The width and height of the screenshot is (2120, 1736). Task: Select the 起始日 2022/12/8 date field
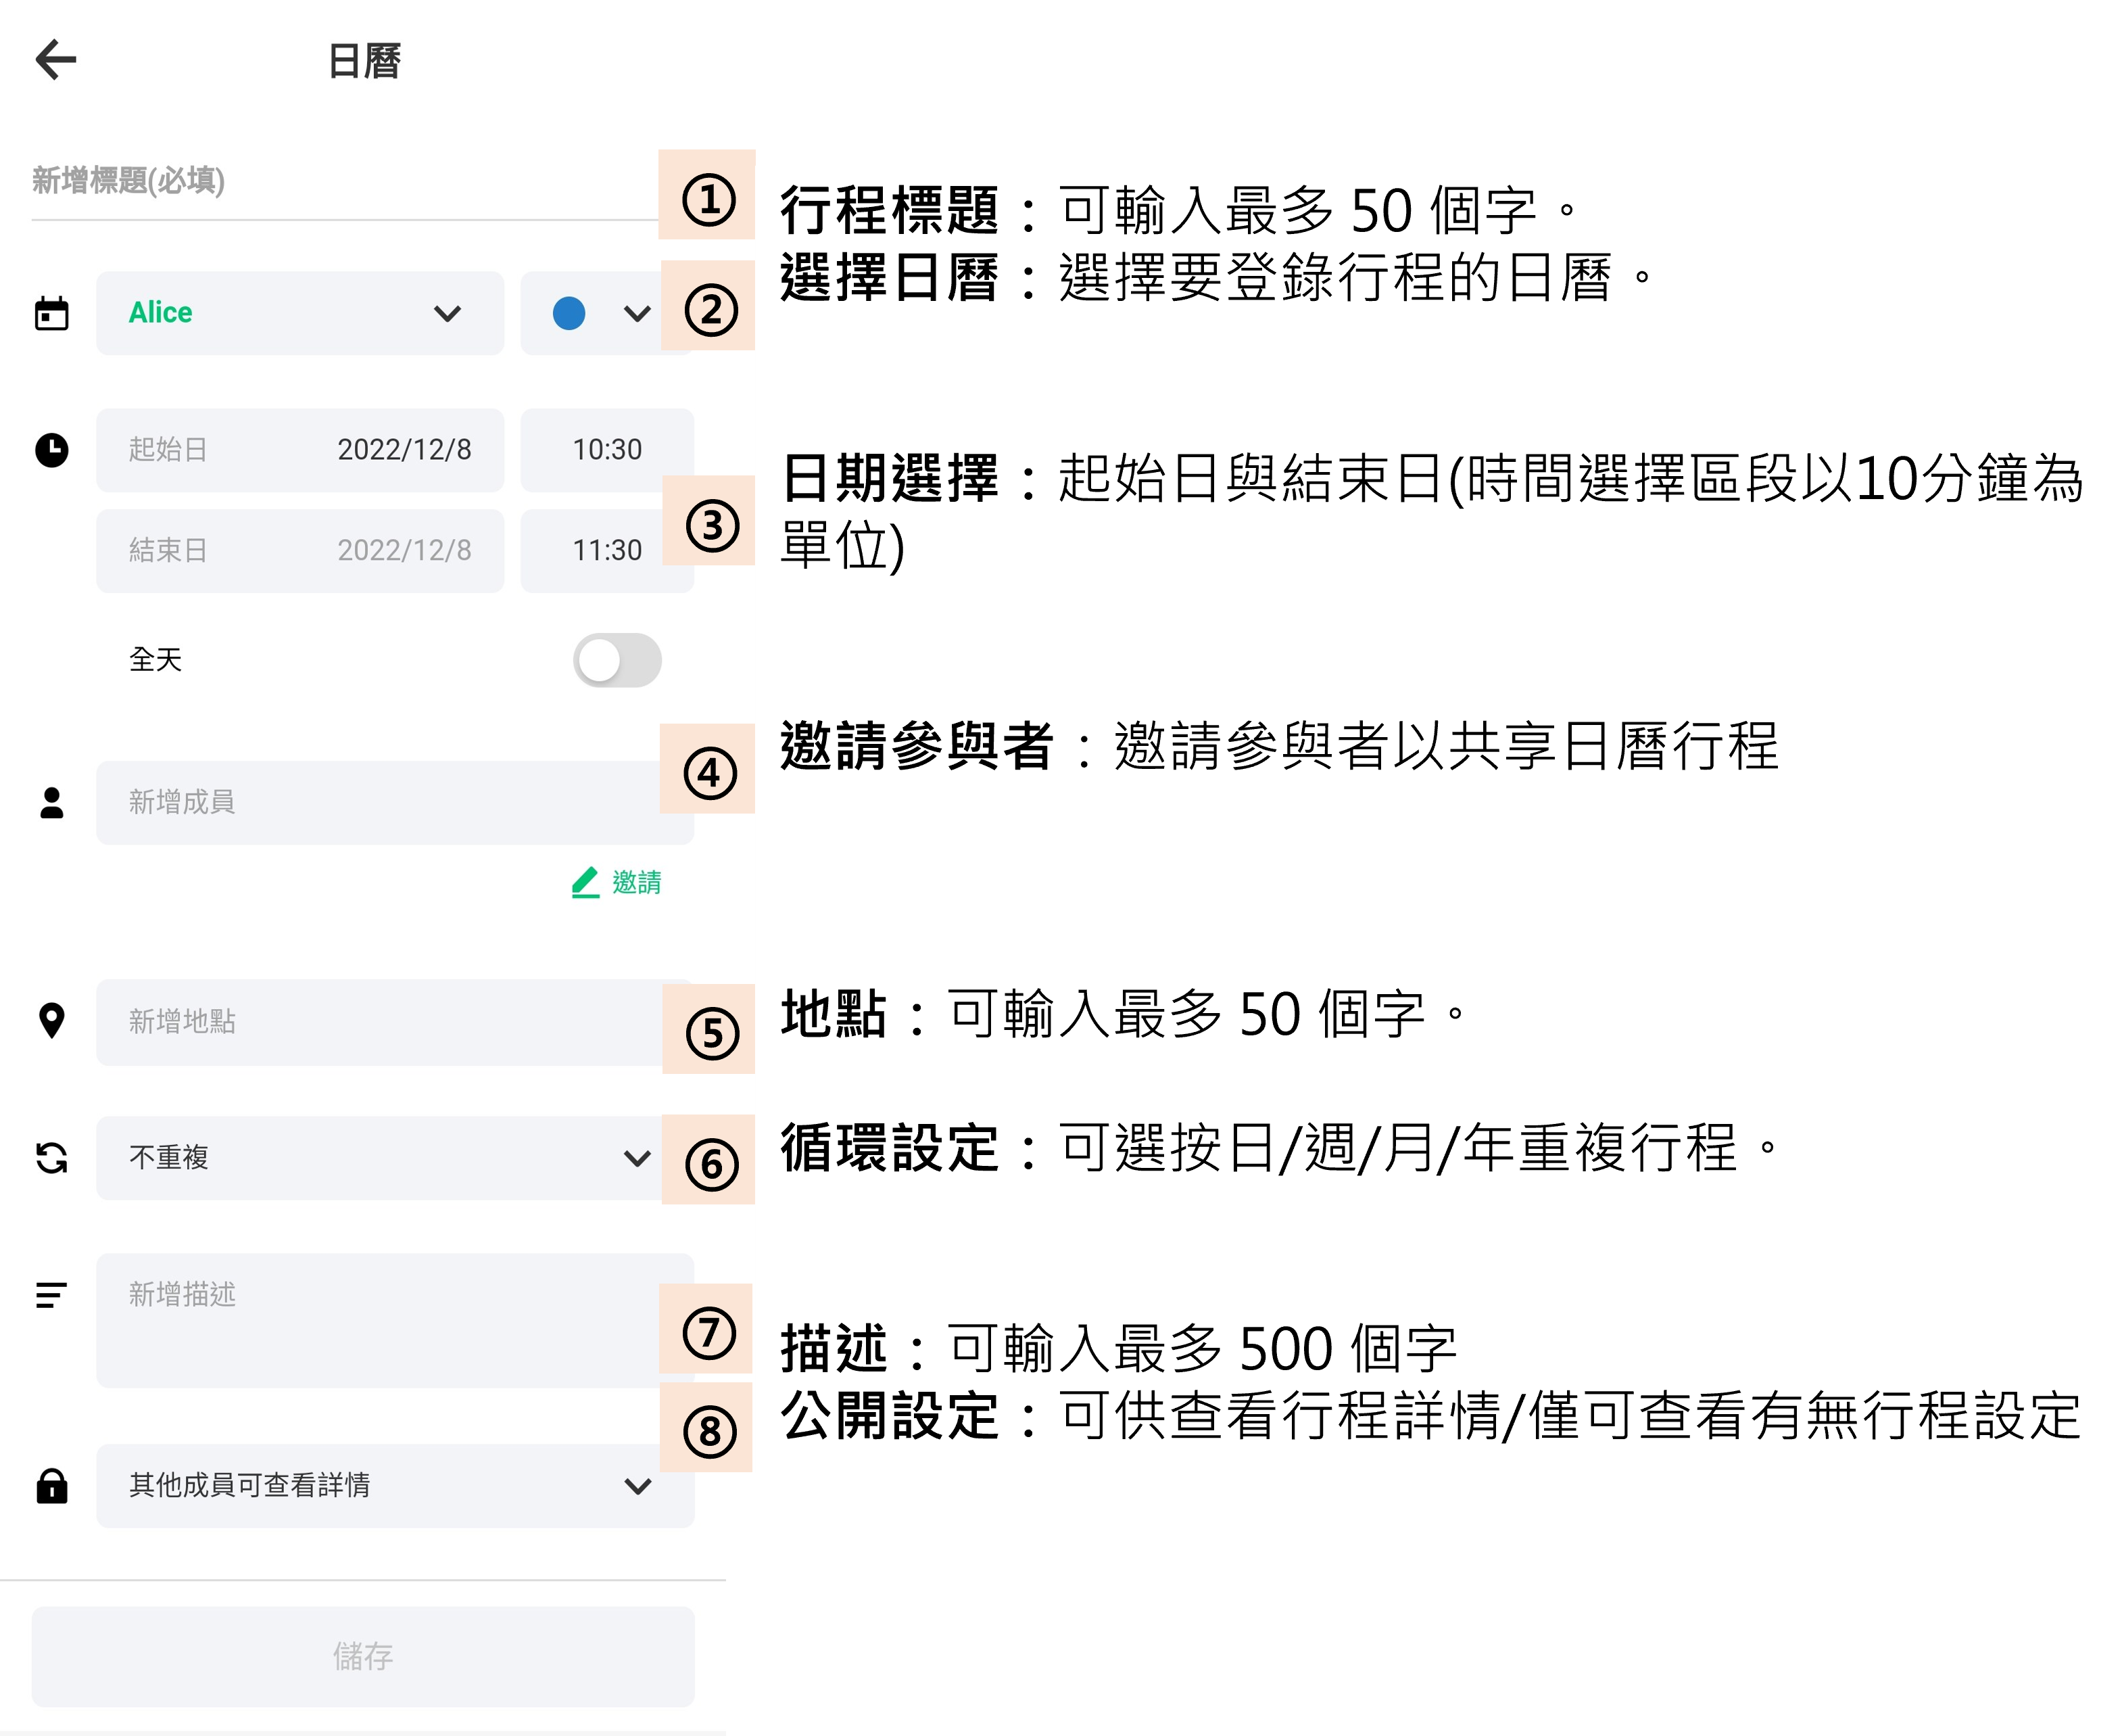300,450
